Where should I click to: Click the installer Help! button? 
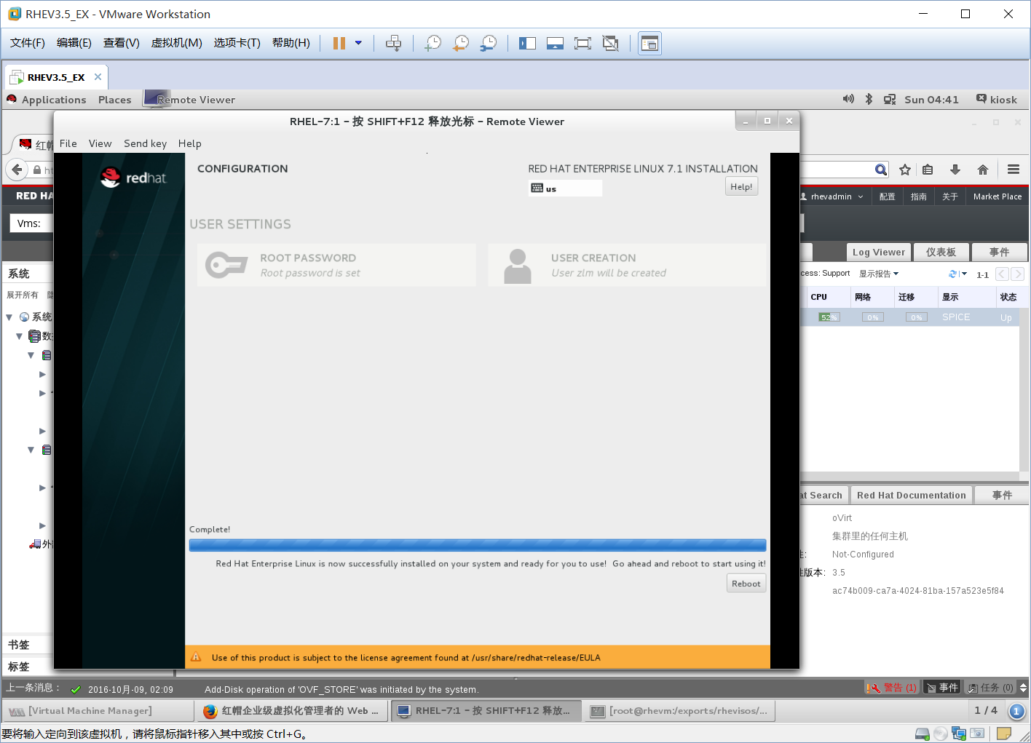tap(741, 187)
